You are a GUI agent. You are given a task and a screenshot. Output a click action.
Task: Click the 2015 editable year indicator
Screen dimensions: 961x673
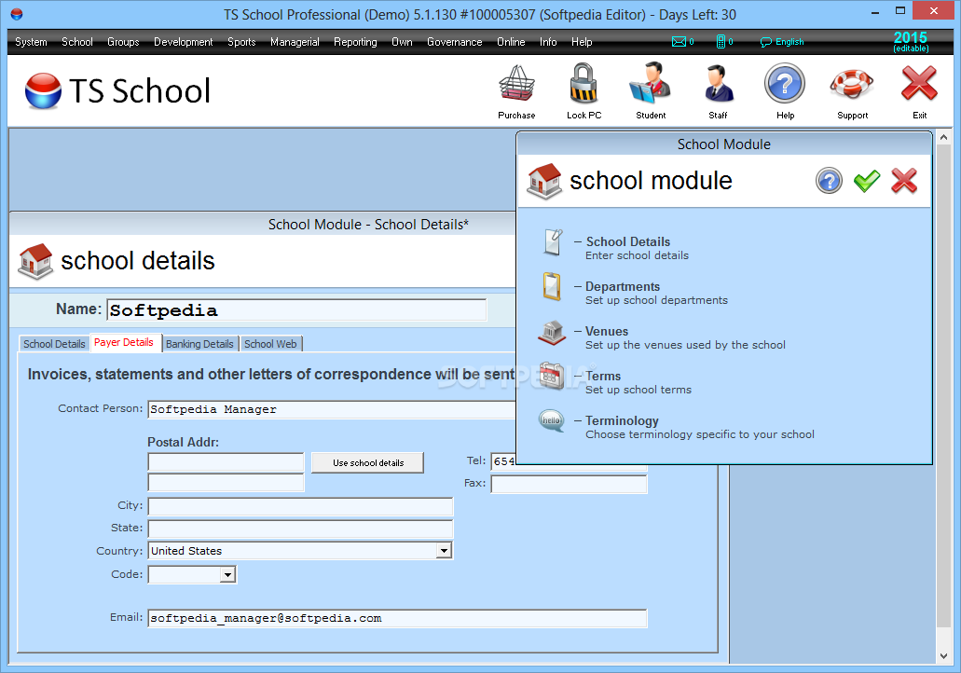(910, 42)
